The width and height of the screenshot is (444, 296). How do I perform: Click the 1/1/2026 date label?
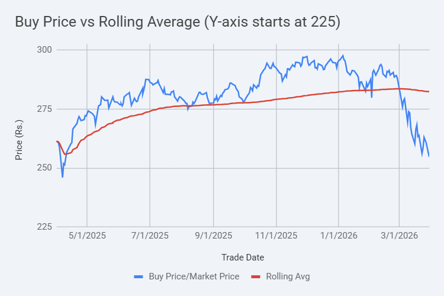[x=338, y=236]
